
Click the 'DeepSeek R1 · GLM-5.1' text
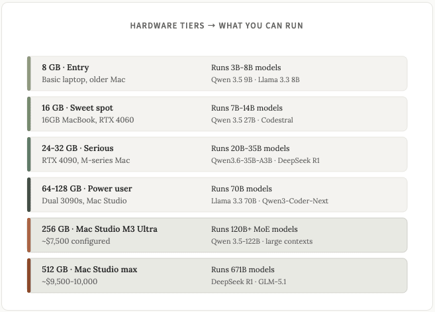tap(248, 282)
